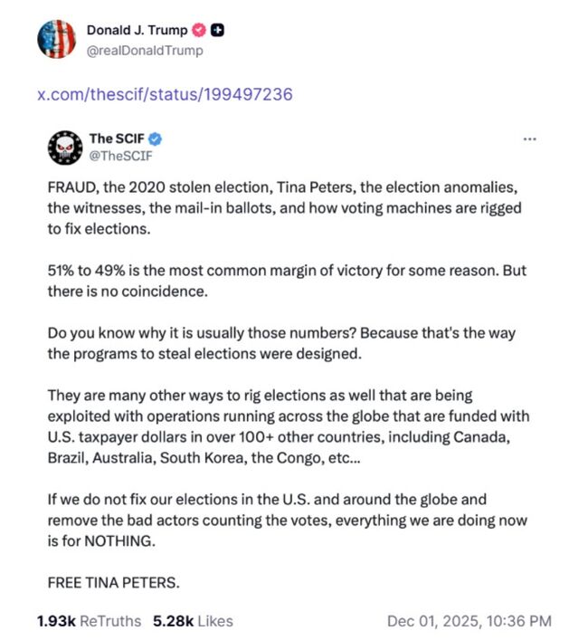Click the blue verified checkmark beside The SCIF
This screenshot has width=588, height=640.
[155, 139]
